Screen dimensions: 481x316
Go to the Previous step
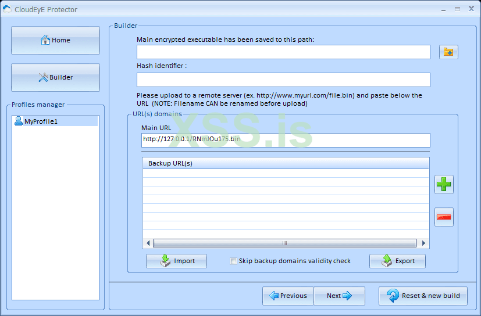point(288,296)
